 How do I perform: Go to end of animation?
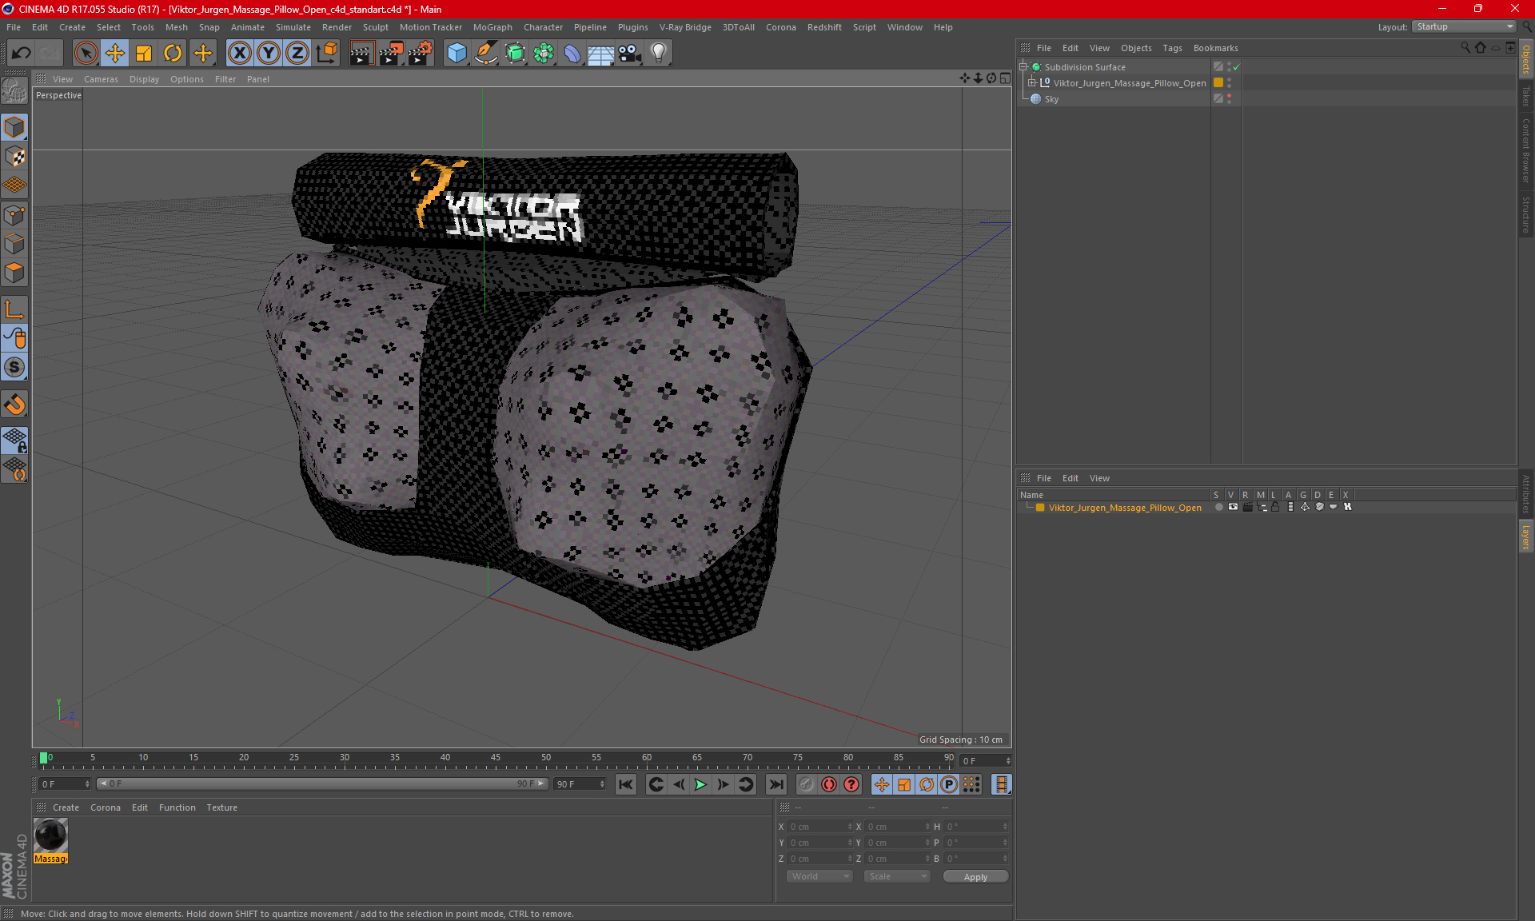(x=775, y=784)
